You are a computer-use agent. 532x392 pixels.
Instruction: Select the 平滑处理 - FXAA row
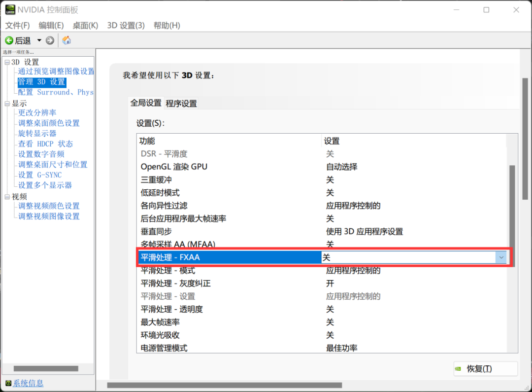pyautogui.click(x=322, y=257)
